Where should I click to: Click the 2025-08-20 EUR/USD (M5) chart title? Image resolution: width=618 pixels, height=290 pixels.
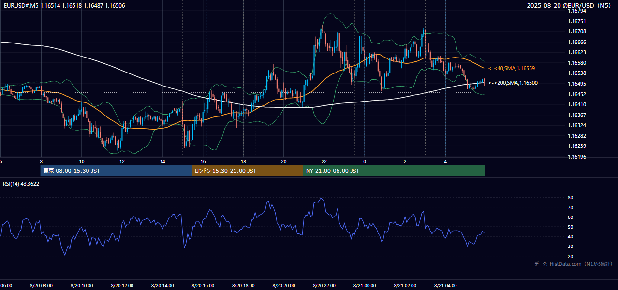click(x=570, y=5)
